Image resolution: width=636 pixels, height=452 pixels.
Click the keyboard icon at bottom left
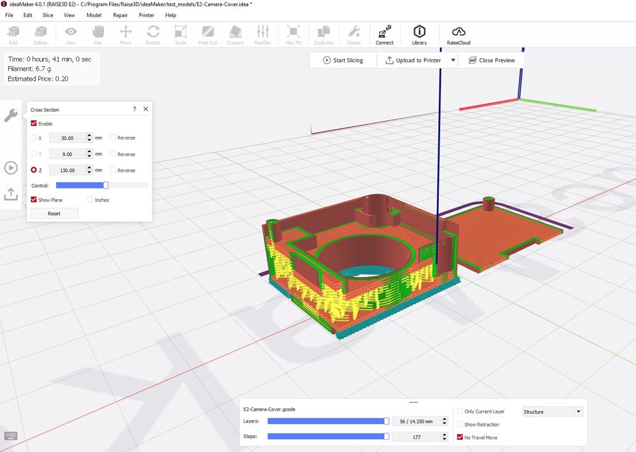pyautogui.click(x=10, y=436)
